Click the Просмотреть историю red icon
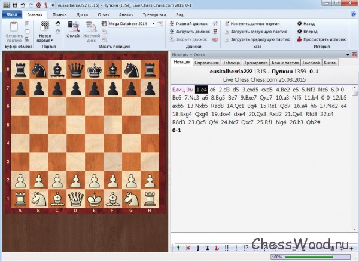 299,39
